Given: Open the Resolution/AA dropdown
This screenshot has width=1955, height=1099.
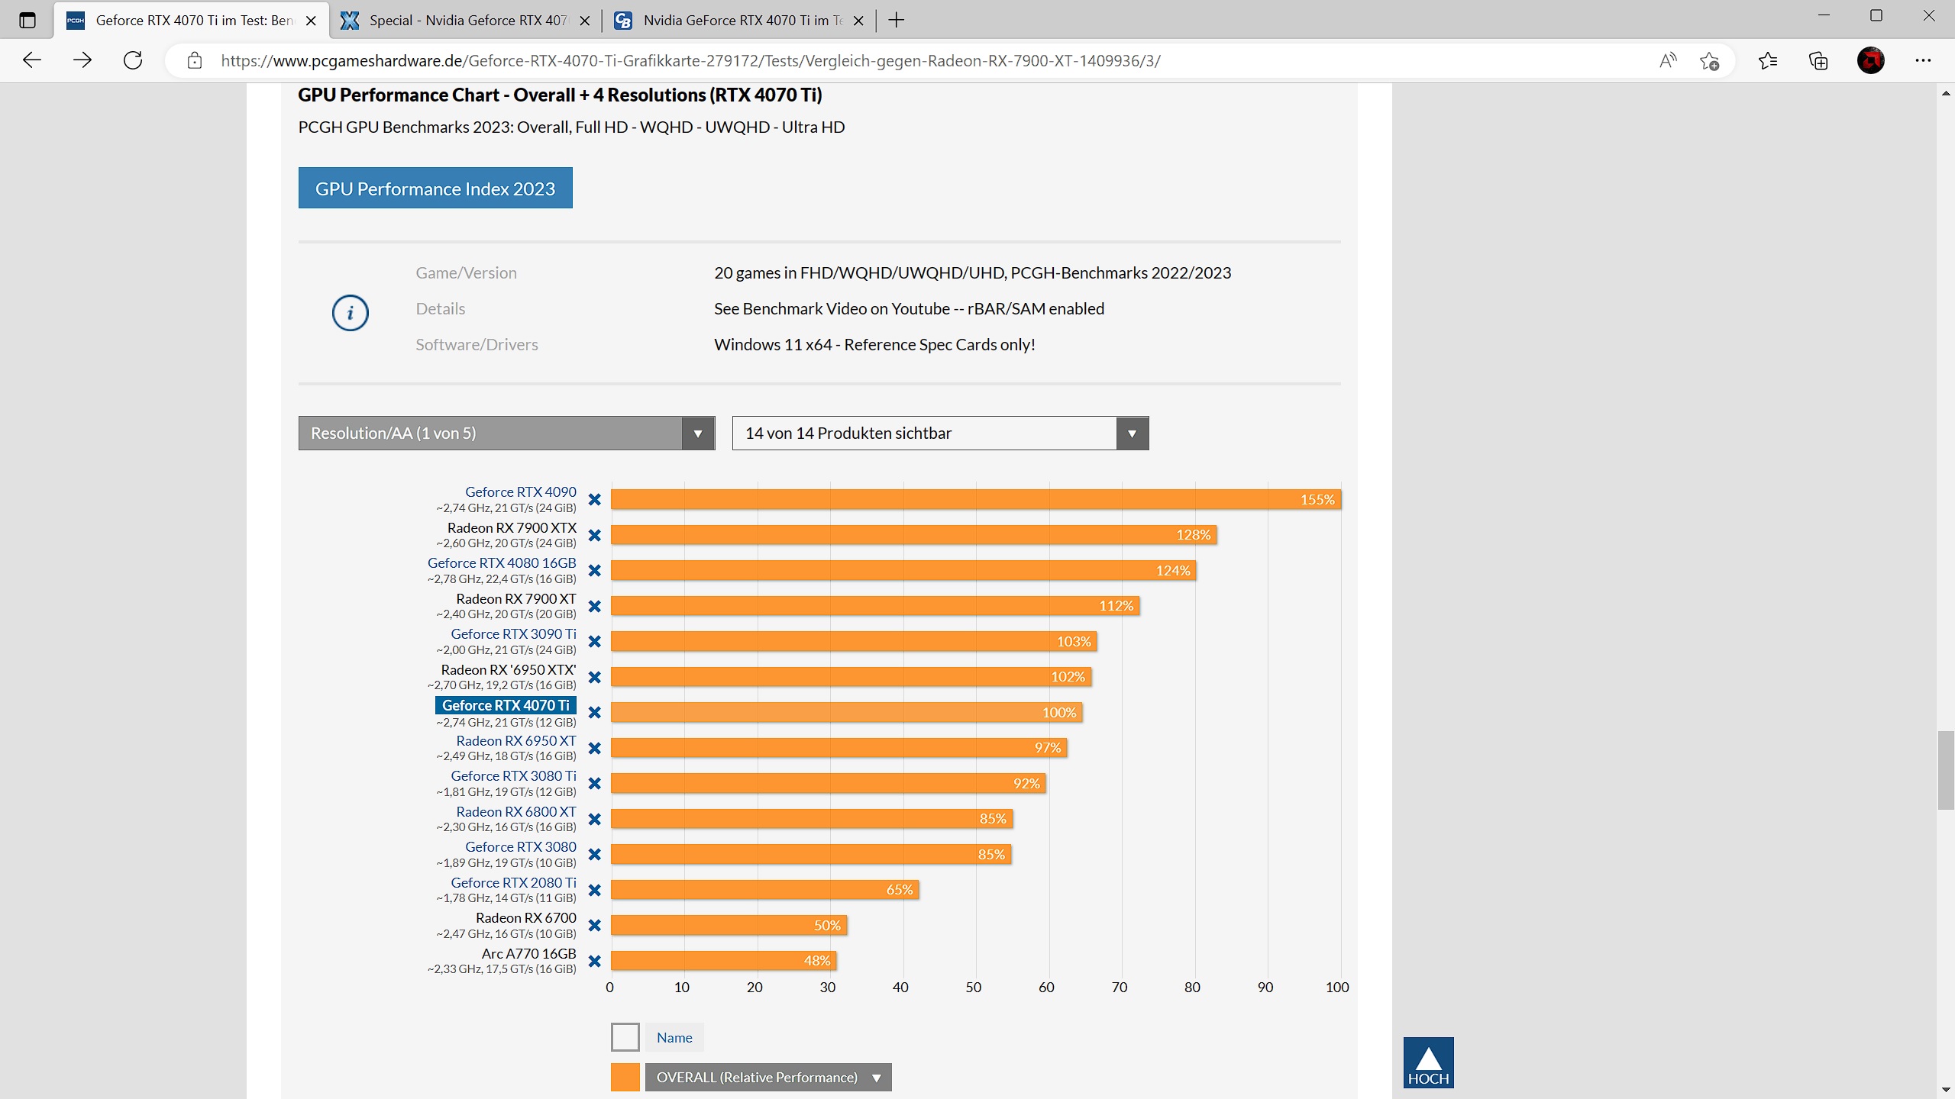Looking at the screenshot, I should pyautogui.click(x=506, y=433).
